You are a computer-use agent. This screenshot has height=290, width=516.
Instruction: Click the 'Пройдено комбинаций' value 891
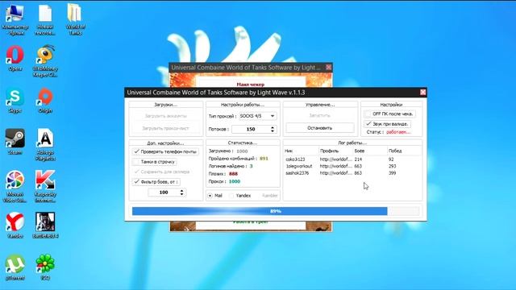coord(264,159)
